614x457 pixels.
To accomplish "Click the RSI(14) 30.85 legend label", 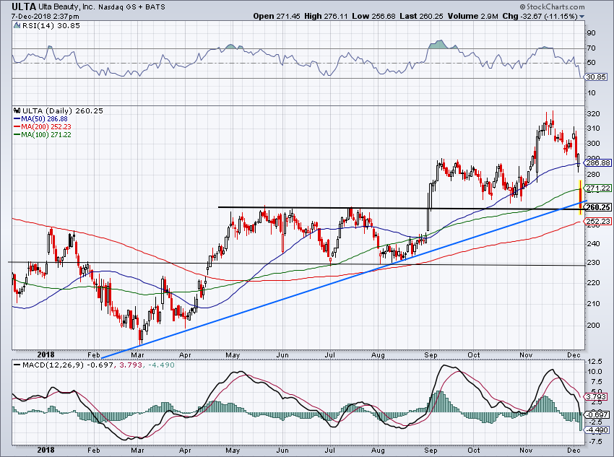I will pos(51,26).
